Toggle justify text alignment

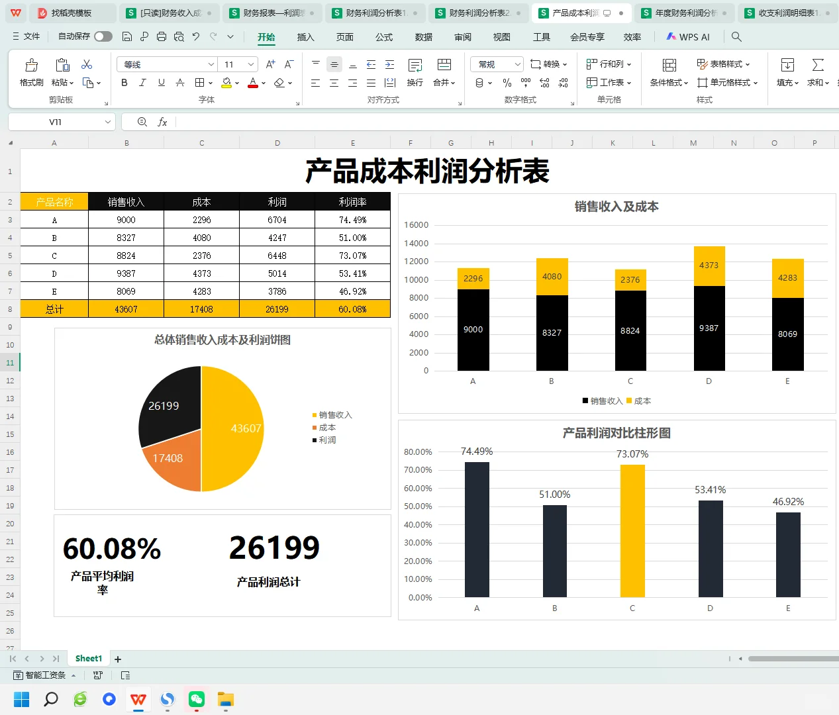371,83
